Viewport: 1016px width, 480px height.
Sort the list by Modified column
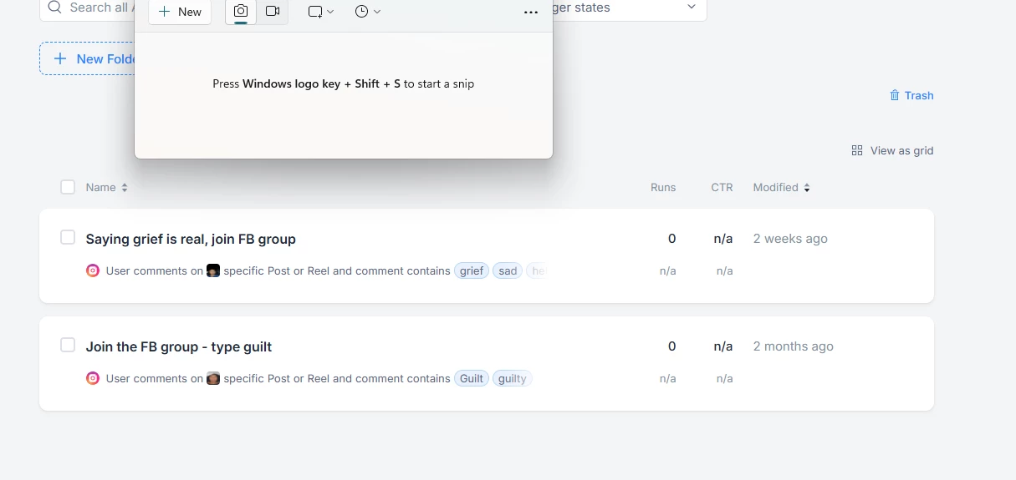[782, 188]
